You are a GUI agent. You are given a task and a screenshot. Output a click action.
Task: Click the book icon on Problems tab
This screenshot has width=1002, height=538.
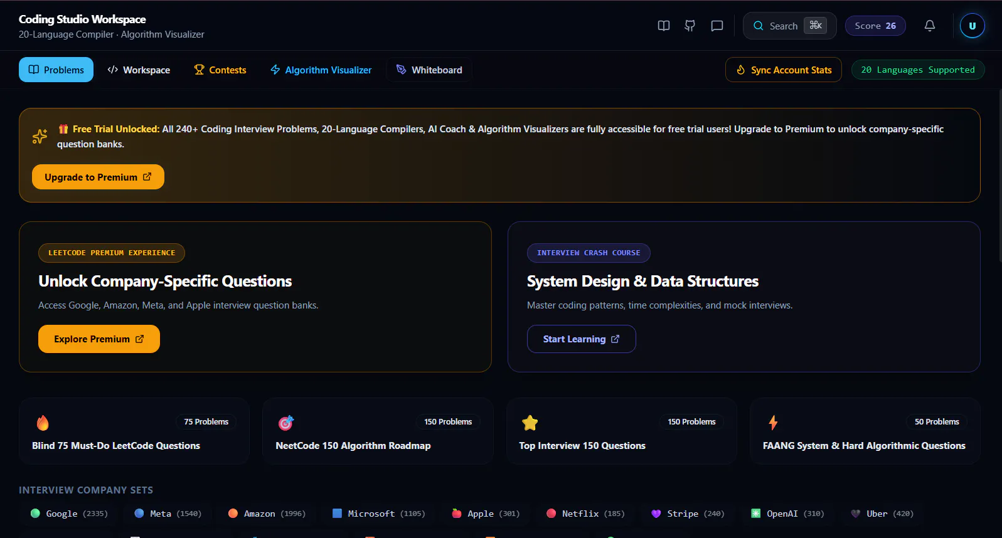point(34,70)
